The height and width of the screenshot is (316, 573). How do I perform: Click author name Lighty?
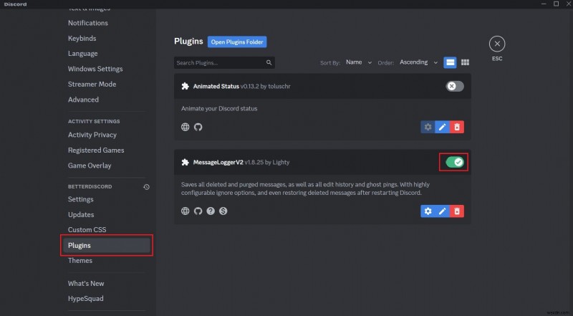(x=281, y=162)
